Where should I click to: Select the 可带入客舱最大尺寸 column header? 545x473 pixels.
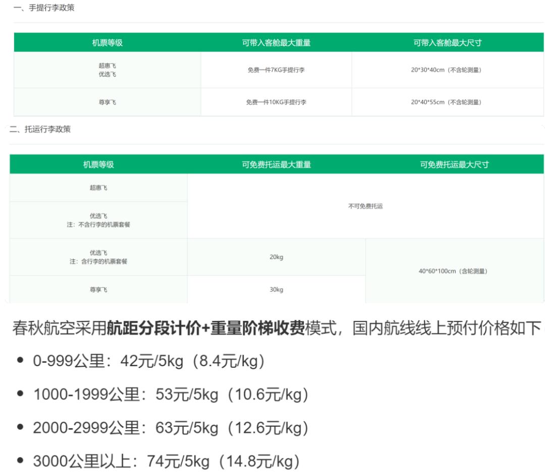pos(447,43)
